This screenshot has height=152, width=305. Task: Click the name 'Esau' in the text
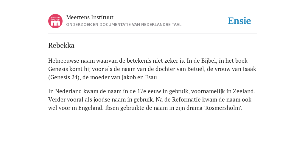151,77
